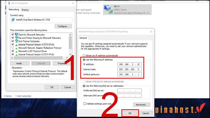Screen dimensions: 210x118
Task: Check Validate settings upon exit
Action: (x=85, y=104)
